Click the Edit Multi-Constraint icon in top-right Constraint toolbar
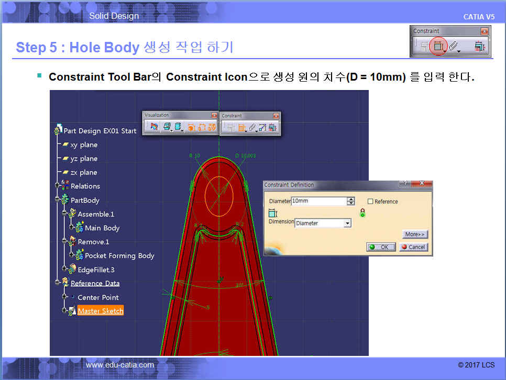 click(x=479, y=47)
